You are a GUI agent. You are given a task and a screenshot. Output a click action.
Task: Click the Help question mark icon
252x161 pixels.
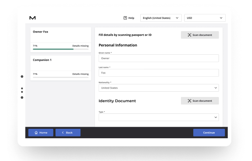point(125,18)
